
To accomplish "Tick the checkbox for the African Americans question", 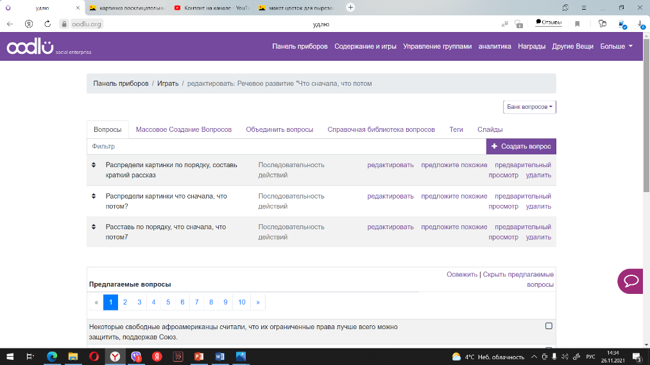I will pos(549,326).
